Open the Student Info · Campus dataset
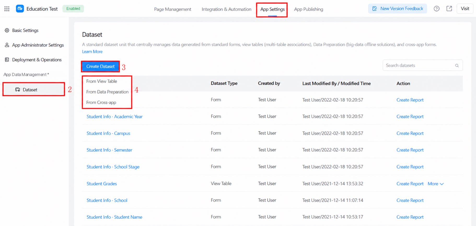 tap(108, 133)
